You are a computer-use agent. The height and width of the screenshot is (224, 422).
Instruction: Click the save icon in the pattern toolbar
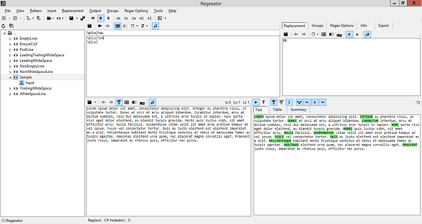(x=90, y=25)
